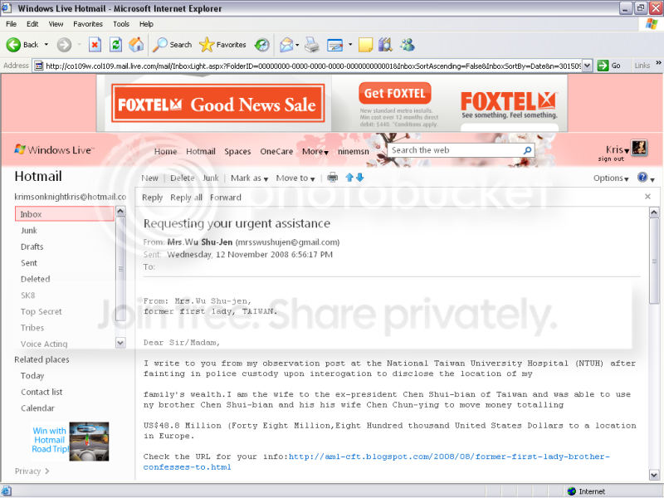
Task: Go to the Home page icon
Action: coord(136,45)
